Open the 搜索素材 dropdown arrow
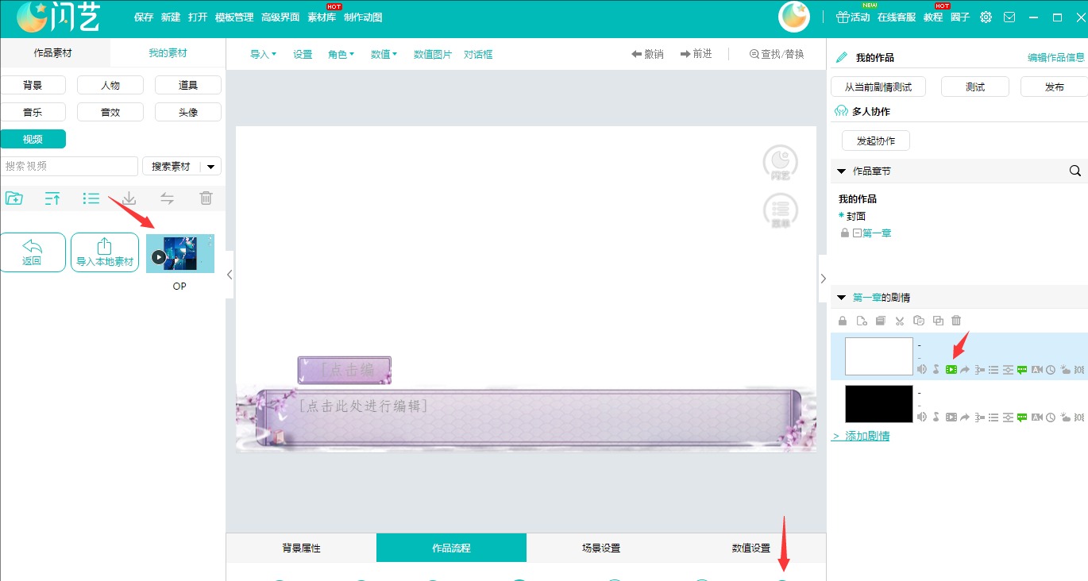The image size is (1088, 581). coord(210,166)
